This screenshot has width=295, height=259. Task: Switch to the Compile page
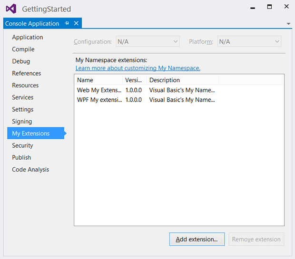[23, 49]
